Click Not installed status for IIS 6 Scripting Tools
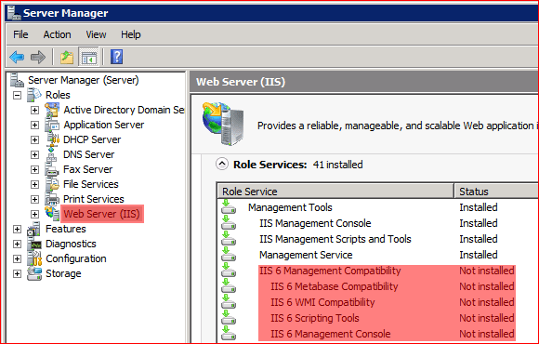The height and width of the screenshot is (344, 539). pyautogui.click(x=487, y=318)
